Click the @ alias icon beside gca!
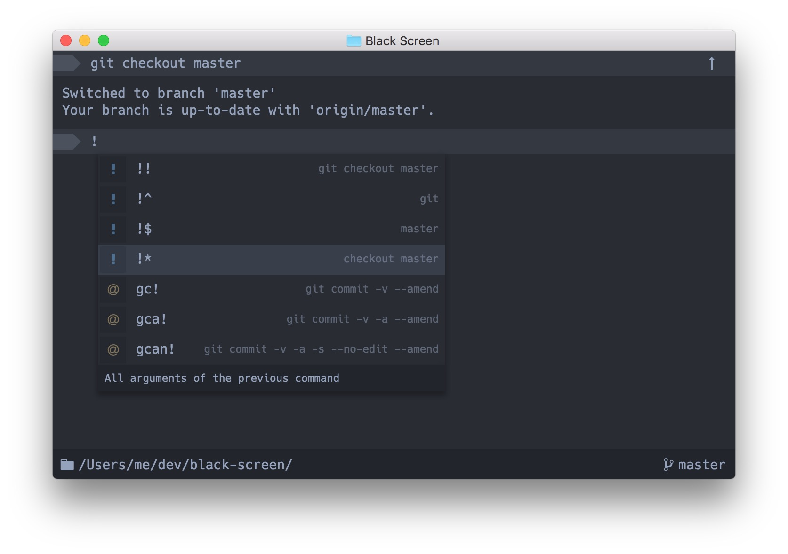The width and height of the screenshot is (788, 554). pyautogui.click(x=113, y=319)
